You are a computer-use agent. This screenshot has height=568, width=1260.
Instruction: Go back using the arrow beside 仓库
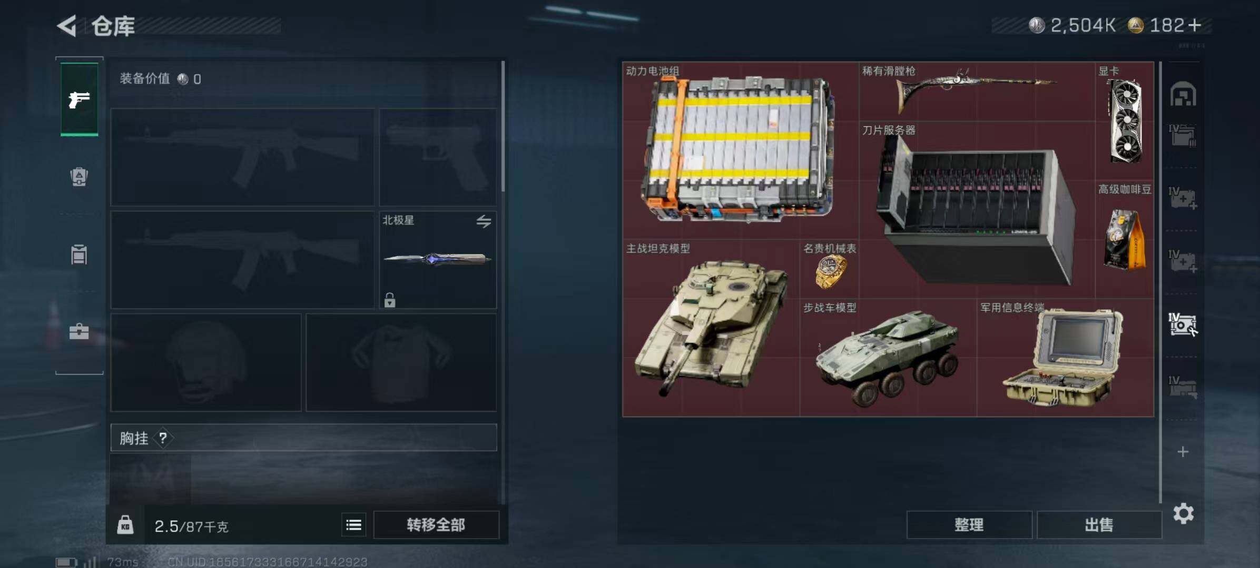67,25
